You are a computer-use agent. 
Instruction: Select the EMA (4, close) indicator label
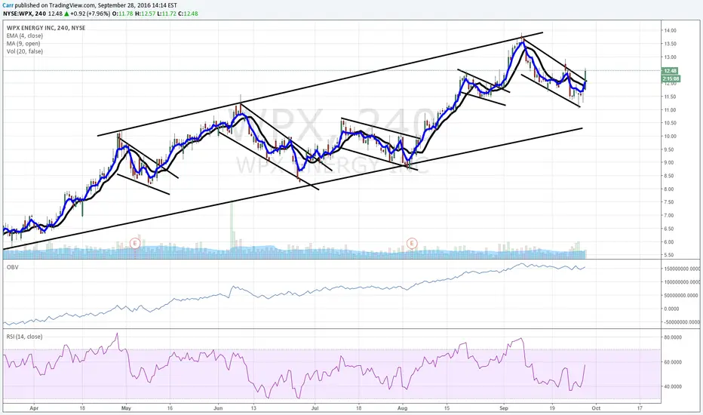(x=25, y=36)
